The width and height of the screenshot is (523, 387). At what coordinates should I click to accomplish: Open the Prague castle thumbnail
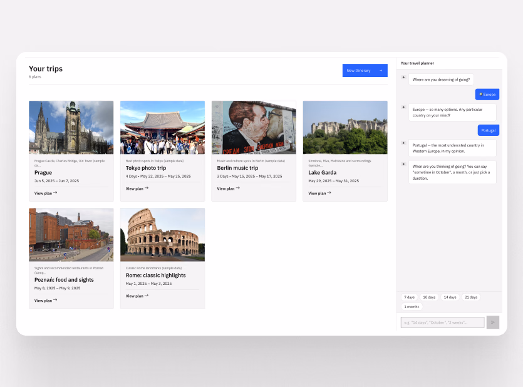[x=71, y=127]
